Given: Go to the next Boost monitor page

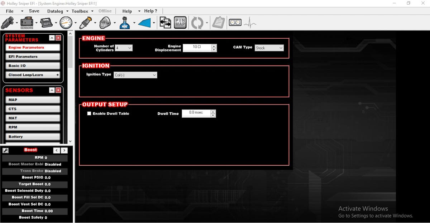Looking at the screenshot, I should (x=64, y=150).
